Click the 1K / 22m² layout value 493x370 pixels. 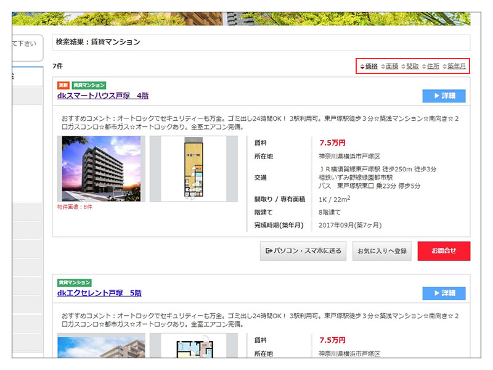334,199
